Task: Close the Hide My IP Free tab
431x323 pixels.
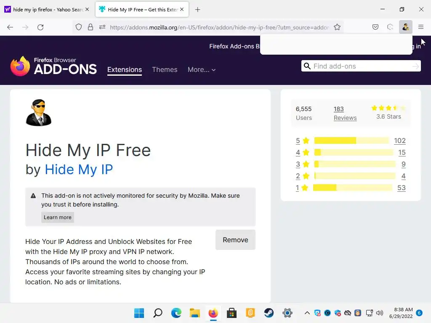Action: point(182,9)
